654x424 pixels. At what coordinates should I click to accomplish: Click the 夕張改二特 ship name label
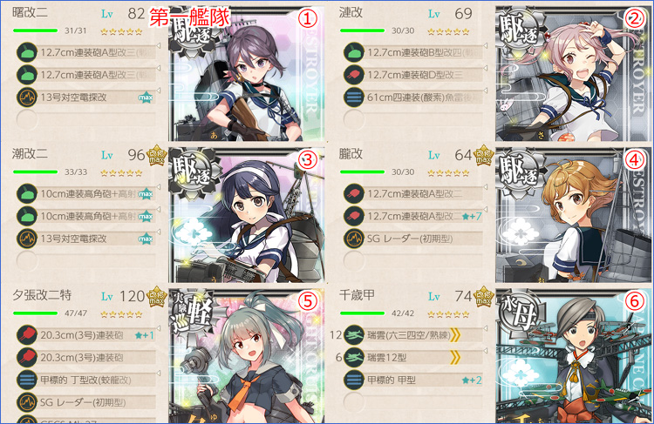point(42,295)
